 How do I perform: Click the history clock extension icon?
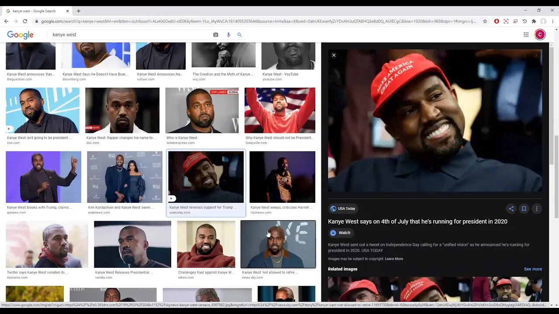click(x=524, y=21)
